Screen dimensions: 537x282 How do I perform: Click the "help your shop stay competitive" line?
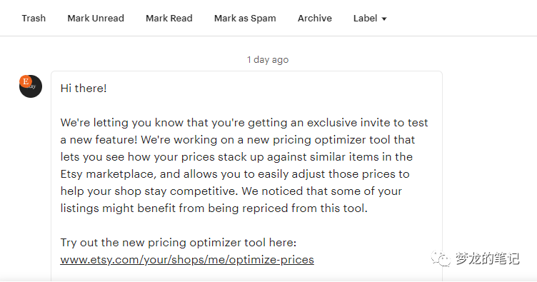click(231, 191)
